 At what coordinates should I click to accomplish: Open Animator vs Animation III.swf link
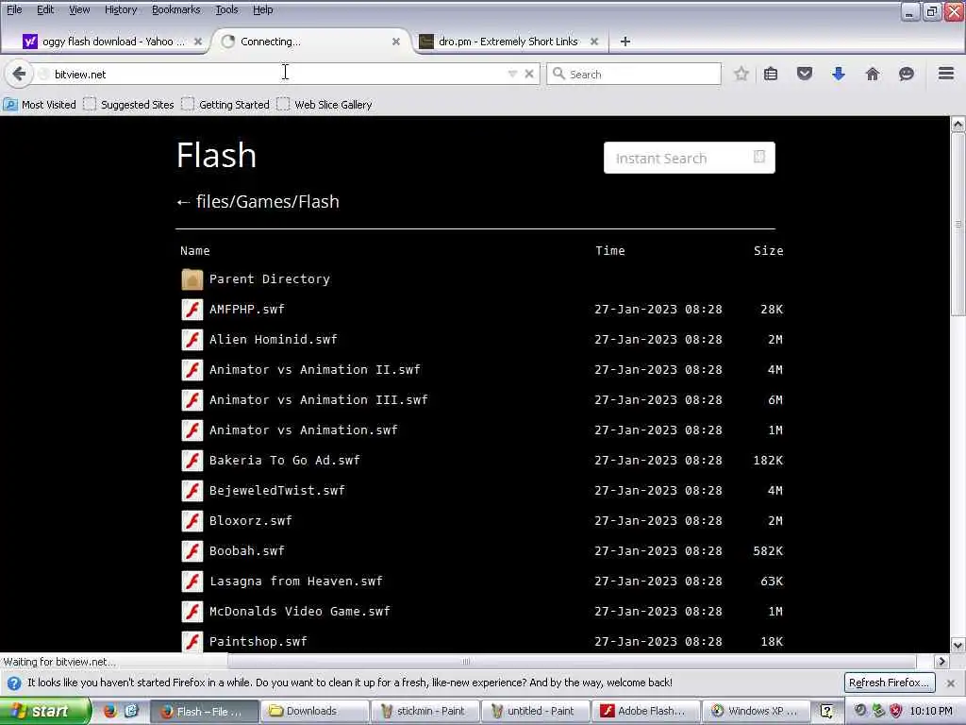[318, 399]
